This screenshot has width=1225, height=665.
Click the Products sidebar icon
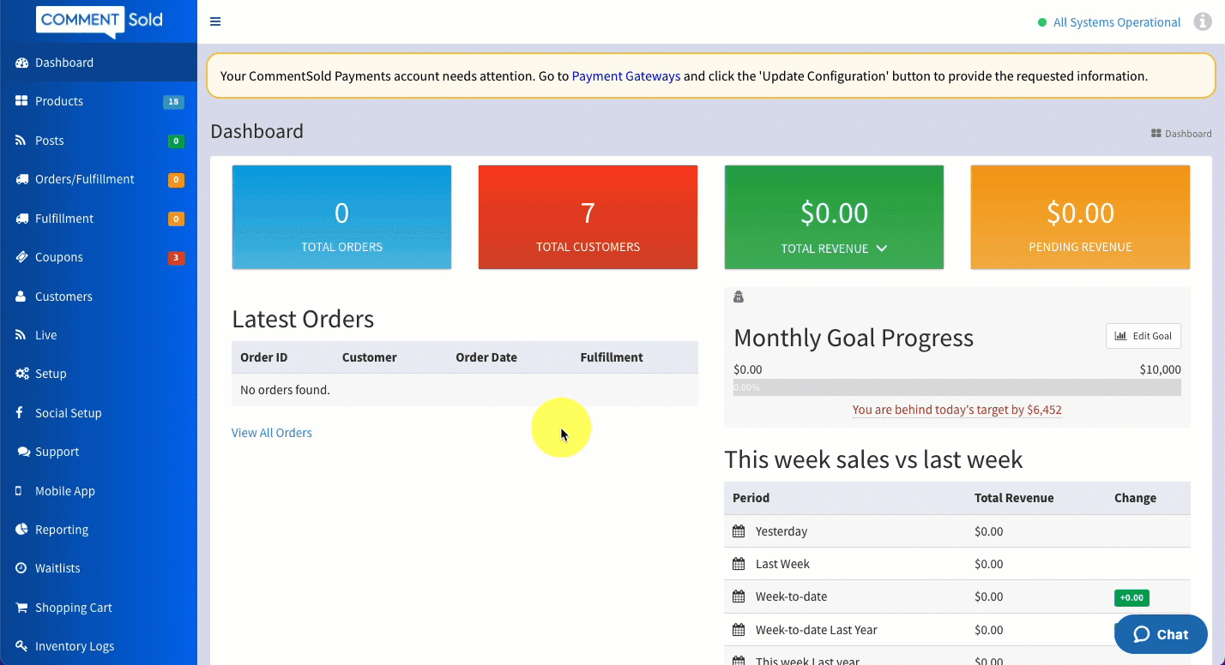click(x=21, y=101)
